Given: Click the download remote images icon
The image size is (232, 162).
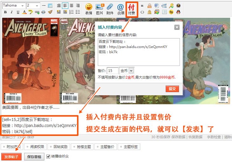Looking at the screenshot, I should (x=157, y=12).
